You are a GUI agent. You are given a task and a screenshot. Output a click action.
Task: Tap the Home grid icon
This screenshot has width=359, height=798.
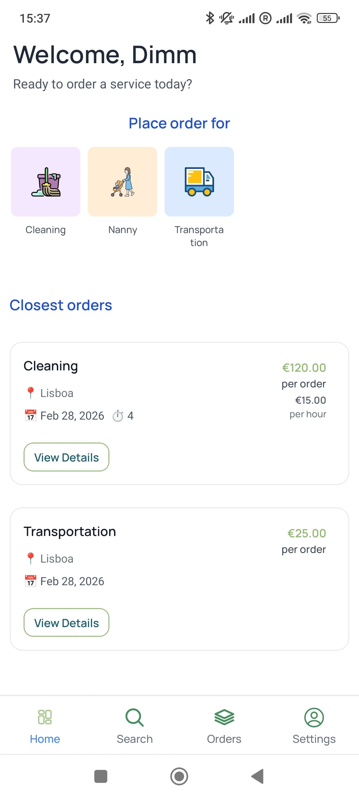(x=45, y=717)
